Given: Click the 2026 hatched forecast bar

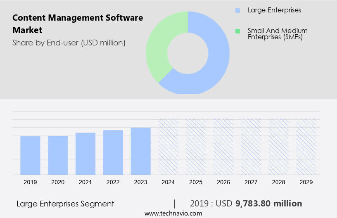Looking at the screenshot, I should coord(223,147).
